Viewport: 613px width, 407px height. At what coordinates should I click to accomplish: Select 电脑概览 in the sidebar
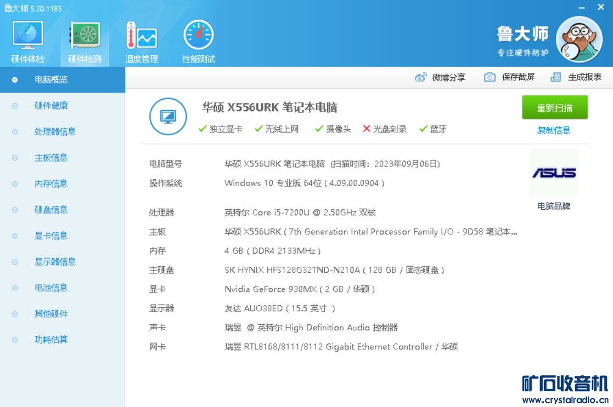point(63,79)
